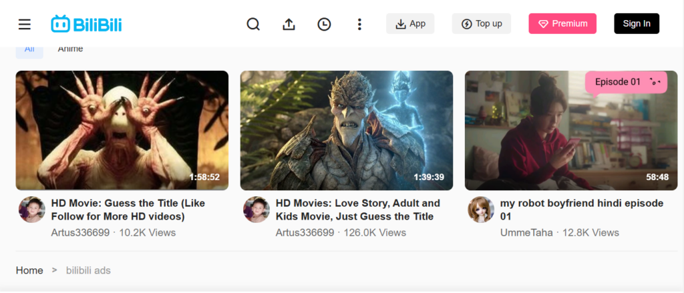This screenshot has width=684, height=293.
Task: Go to Home in the breadcrumb
Action: pyautogui.click(x=29, y=271)
